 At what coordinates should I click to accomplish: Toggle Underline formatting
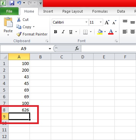pyautogui.click(x=71, y=32)
